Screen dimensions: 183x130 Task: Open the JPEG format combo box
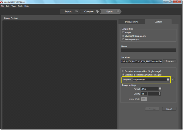coord(151,89)
